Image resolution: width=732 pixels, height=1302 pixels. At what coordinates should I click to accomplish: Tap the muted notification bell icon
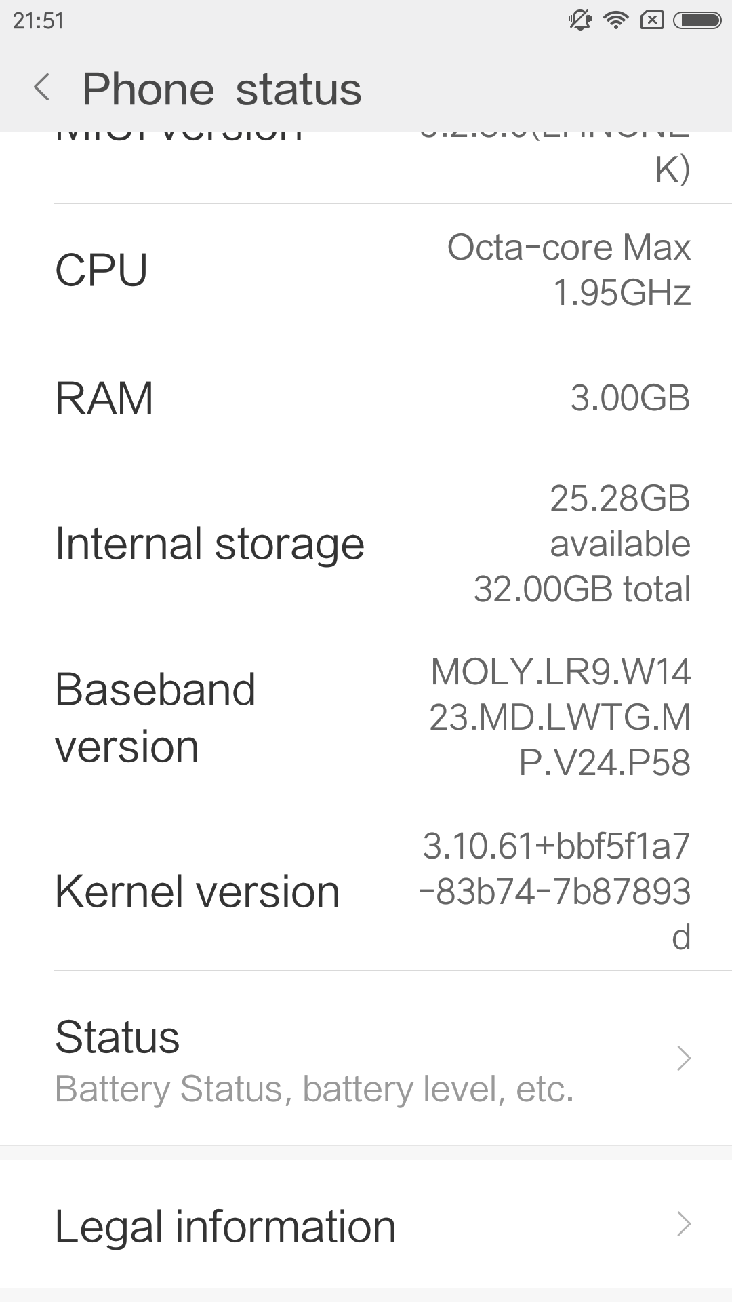[579, 21]
